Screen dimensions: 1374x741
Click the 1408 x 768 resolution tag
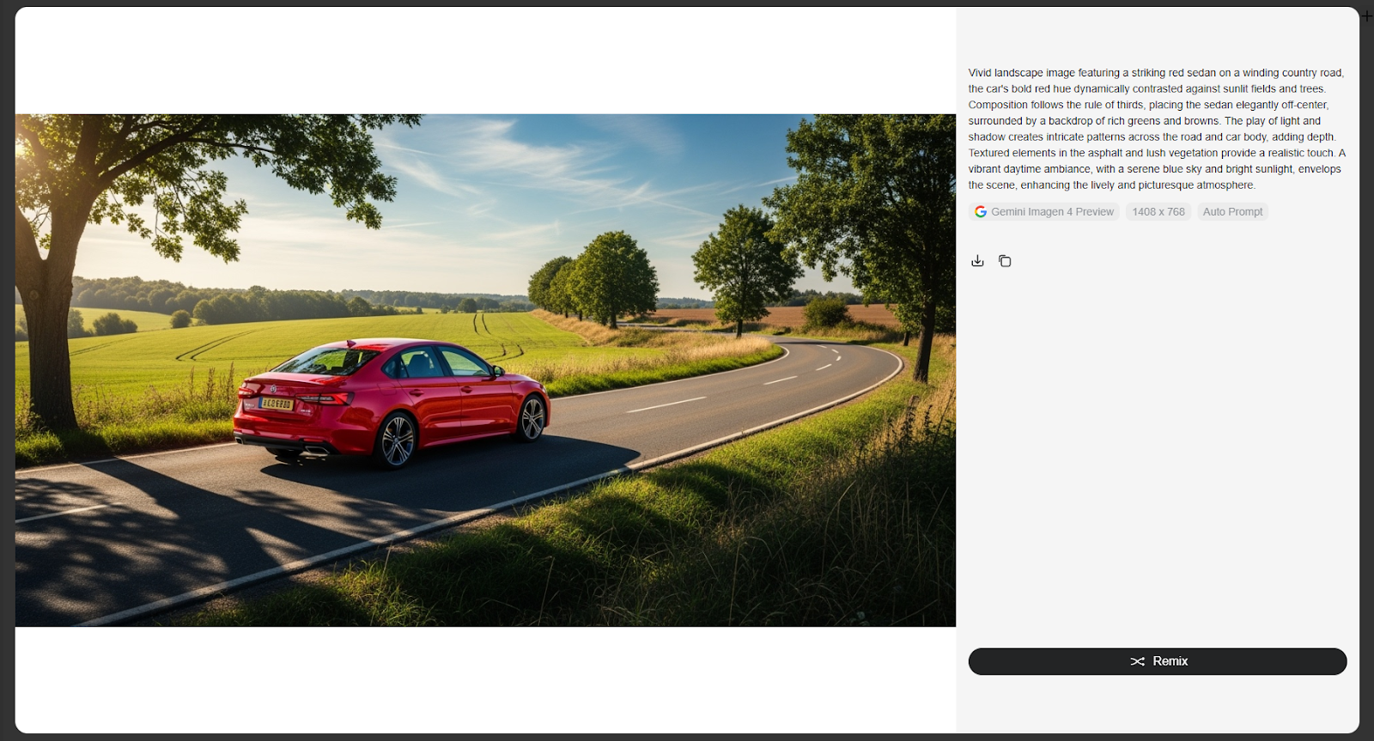1158,211
